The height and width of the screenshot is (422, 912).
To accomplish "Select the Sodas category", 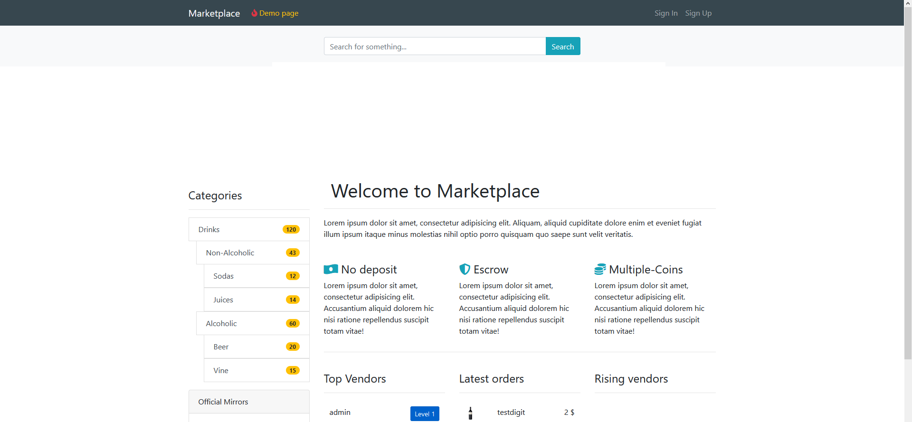I will point(223,276).
